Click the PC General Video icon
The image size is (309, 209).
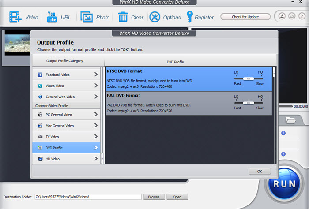point(40,115)
